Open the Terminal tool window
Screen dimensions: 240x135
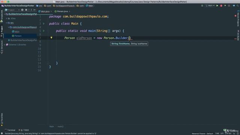pyautogui.click(x=10, y=130)
